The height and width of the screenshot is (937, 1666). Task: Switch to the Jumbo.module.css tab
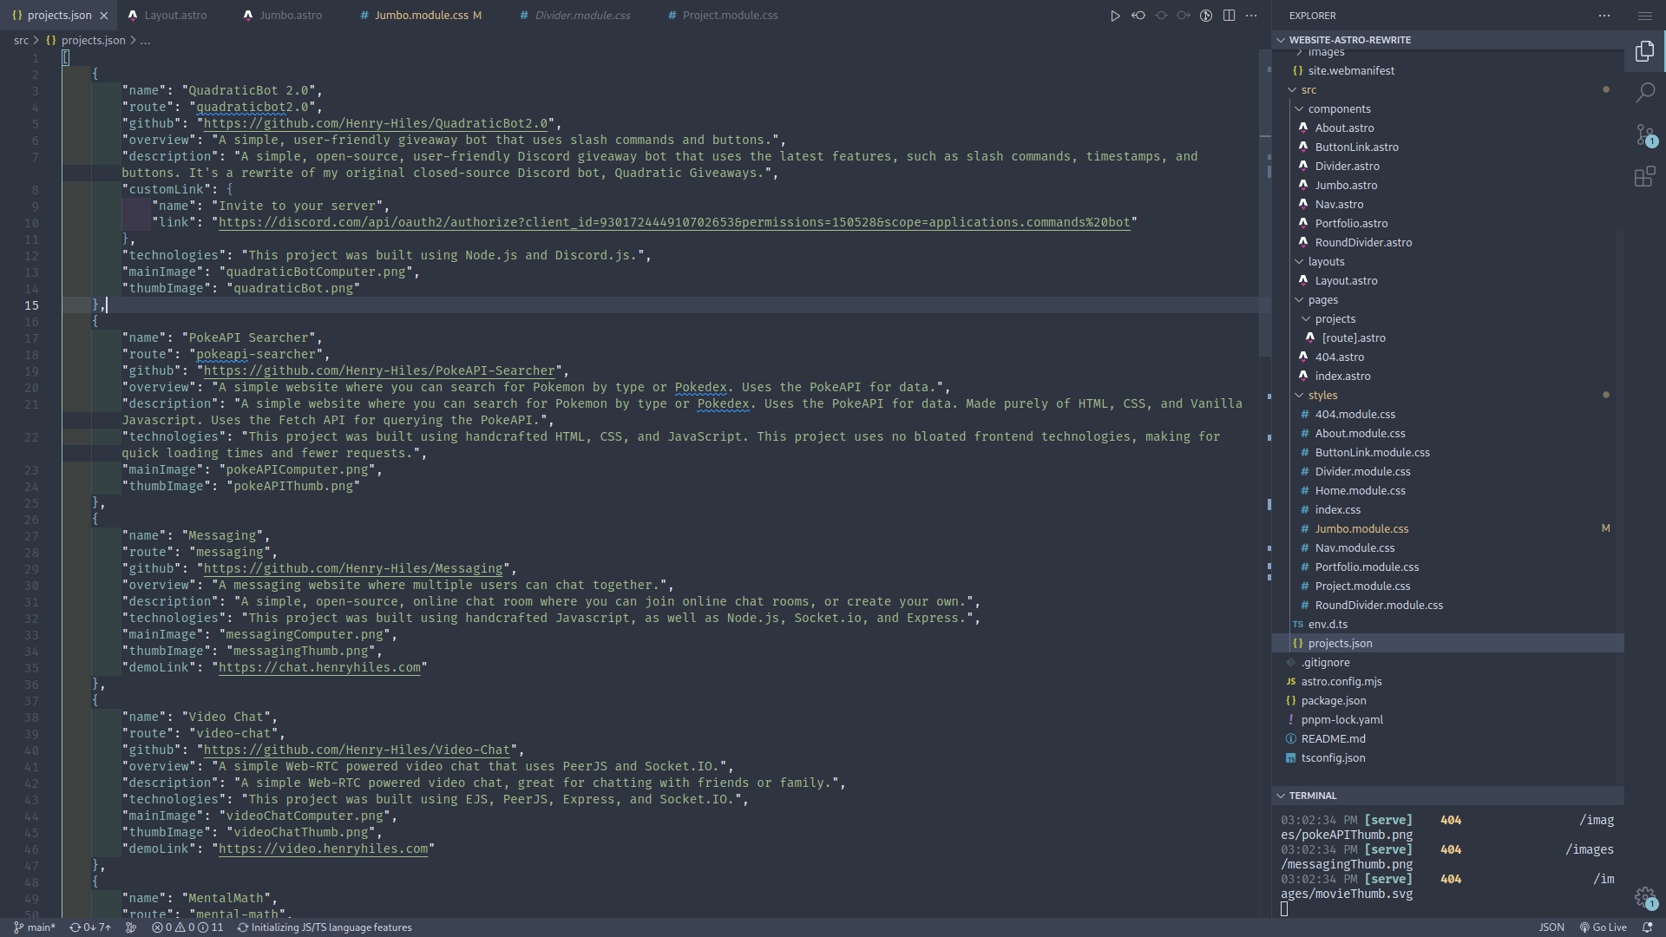click(421, 16)
